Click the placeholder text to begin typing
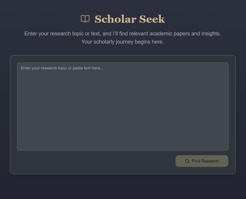 tap(62, 68)
